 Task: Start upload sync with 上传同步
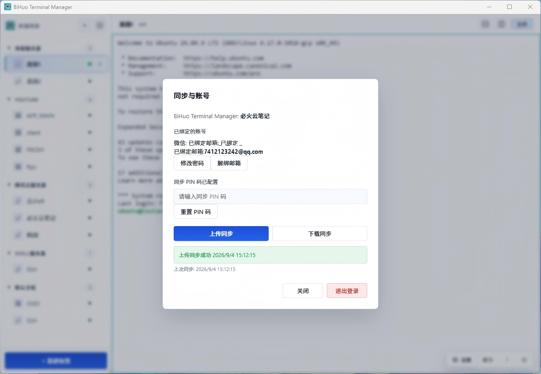point(221,234)
